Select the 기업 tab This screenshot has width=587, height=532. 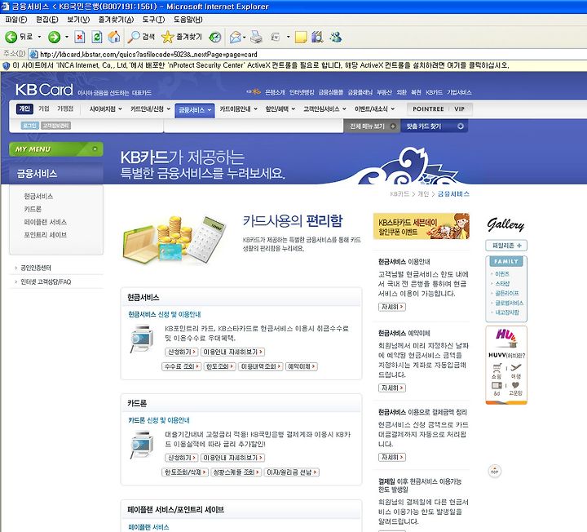pos(44,109)
